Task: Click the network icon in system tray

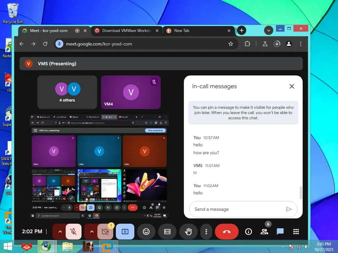Action: point(299,246)
